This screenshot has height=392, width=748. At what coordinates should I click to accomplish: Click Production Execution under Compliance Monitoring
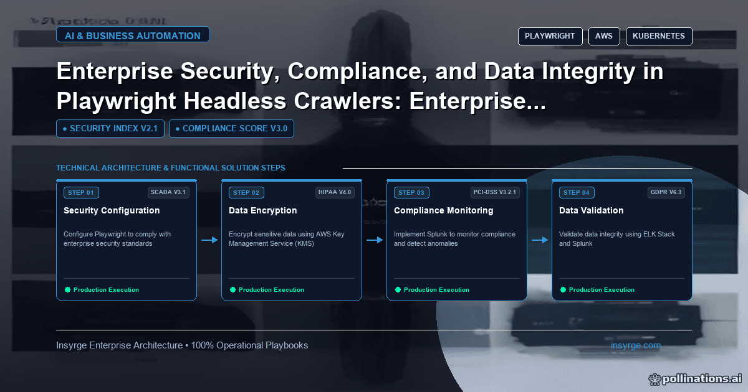[x=436, y=290]
